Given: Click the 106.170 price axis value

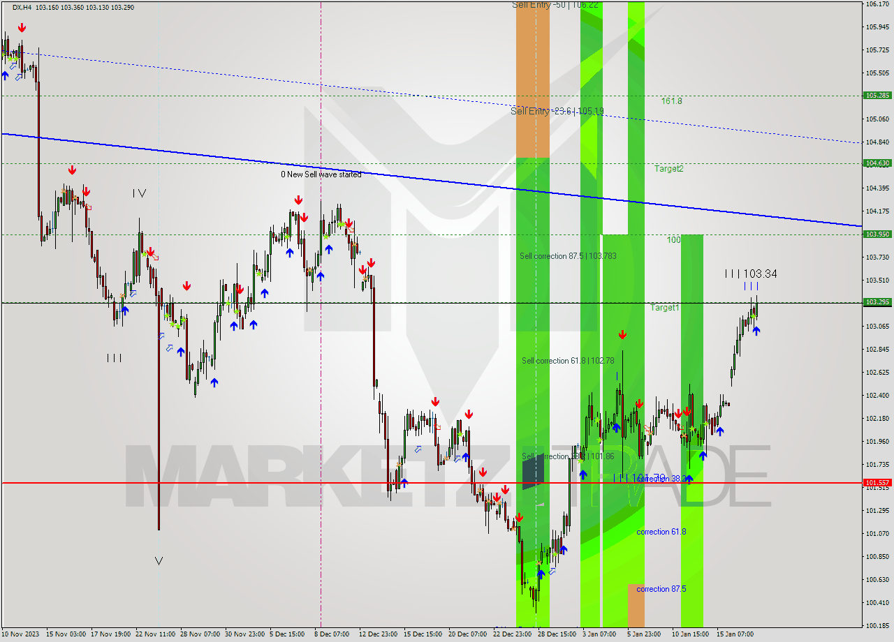Looking at the screenshot, I should [877, 4].
